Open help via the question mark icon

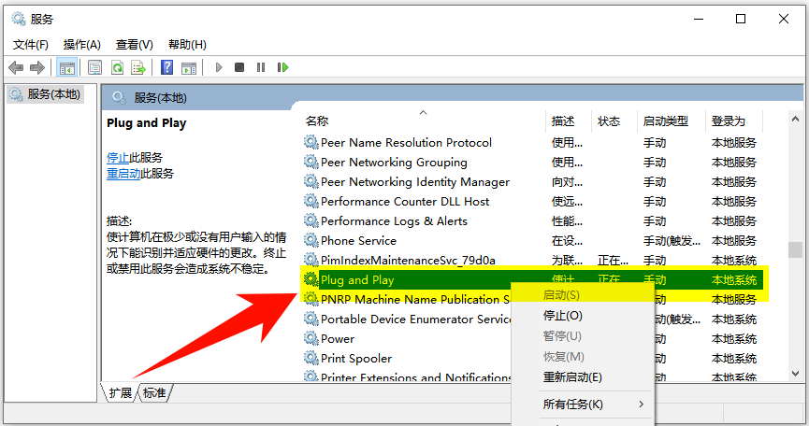tap(166, 67)
